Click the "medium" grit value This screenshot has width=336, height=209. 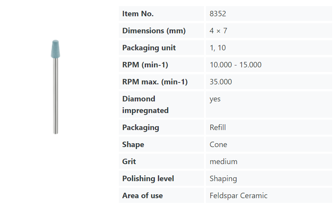point(223,161)
